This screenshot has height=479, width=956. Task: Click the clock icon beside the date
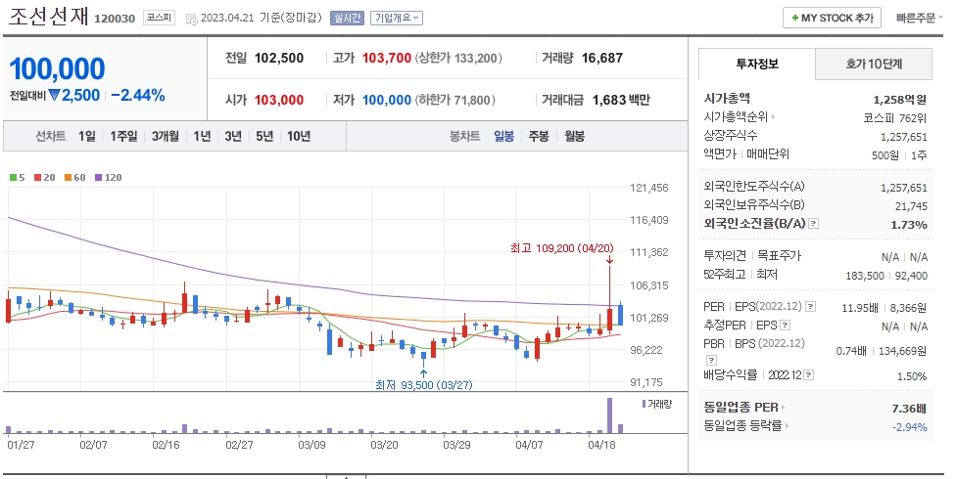(191, 19)
